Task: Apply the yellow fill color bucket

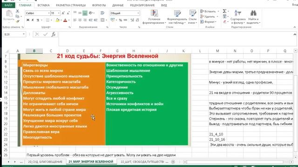Action: tap(57, 20)
